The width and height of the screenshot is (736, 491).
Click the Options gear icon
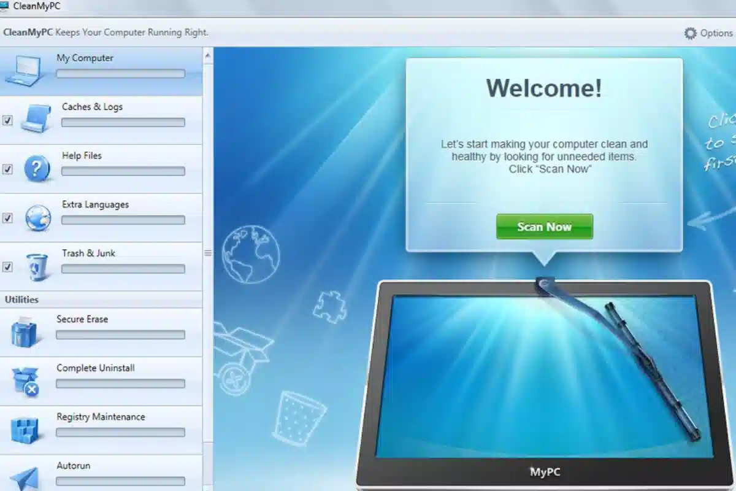[691, 33]
